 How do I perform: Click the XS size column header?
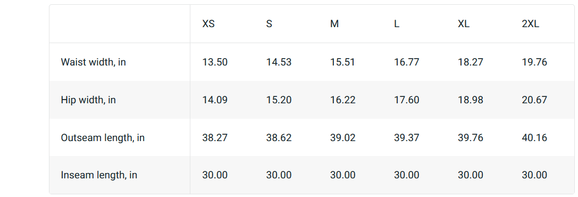[x=208, y=24]
